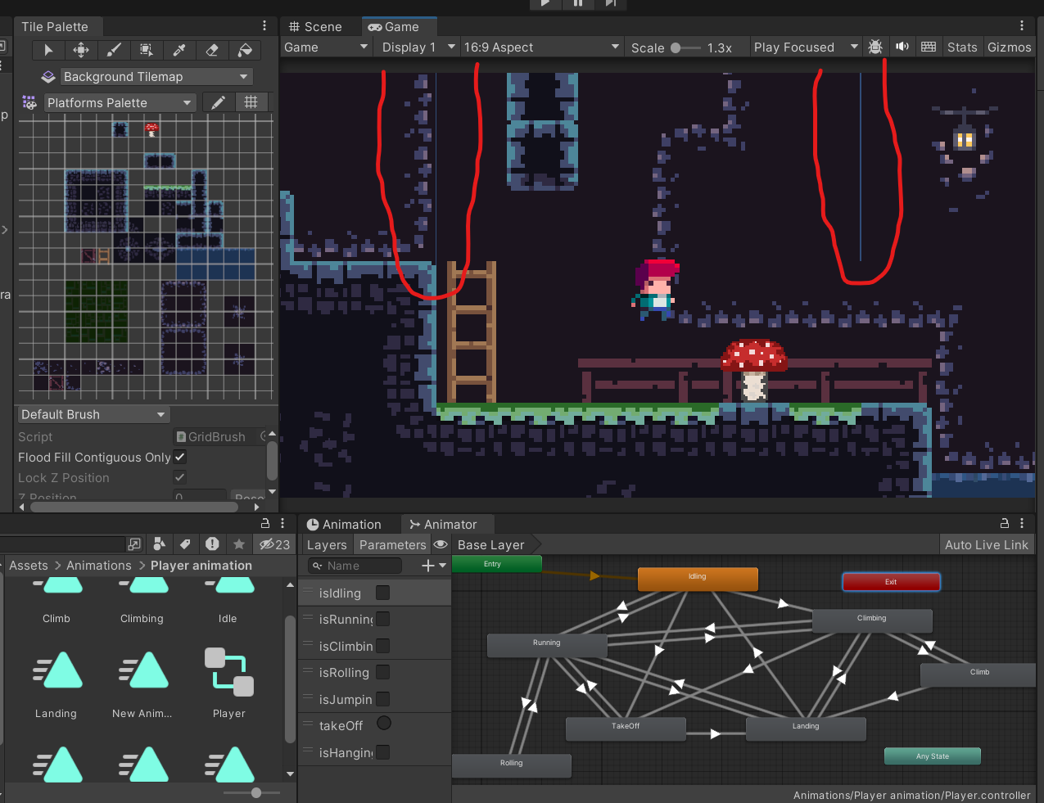
Task: Open the Layers tab in the Animator
Action: 327,544
